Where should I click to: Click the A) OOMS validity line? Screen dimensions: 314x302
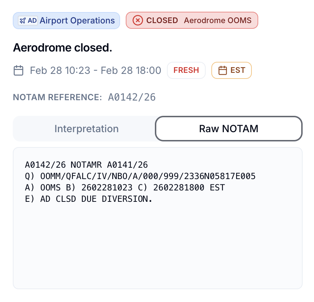pyautogui.click(x=125, y=188)
